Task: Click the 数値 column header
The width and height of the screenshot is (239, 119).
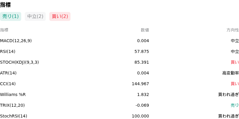Action: [x=145, y=30]
